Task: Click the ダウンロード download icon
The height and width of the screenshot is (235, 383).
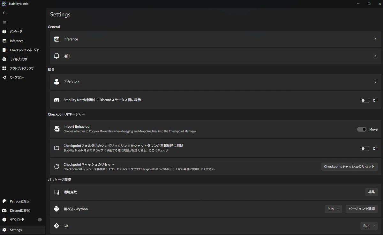Action: pyautogui.click(x=4, y=220)
